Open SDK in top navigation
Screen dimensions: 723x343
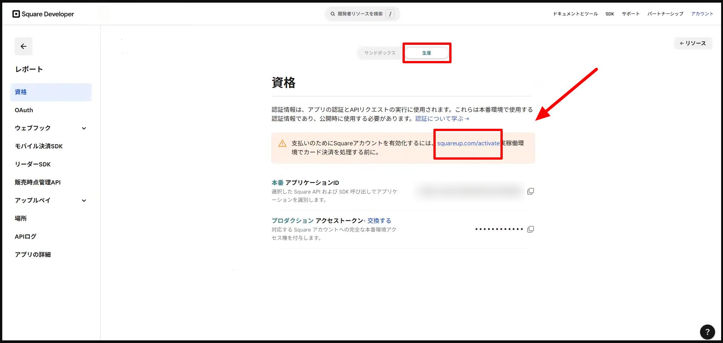tap(610, 14)
